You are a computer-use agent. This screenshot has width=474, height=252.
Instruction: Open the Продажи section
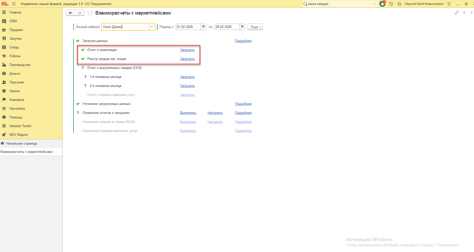click(16, 30)
